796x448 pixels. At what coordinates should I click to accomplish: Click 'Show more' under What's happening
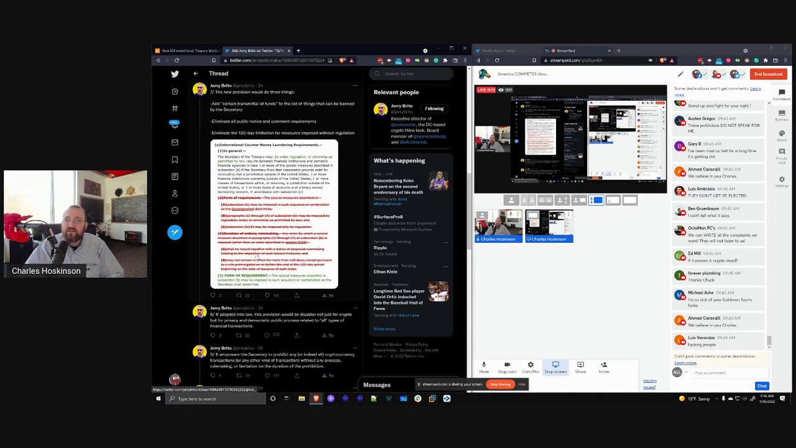point(384,329)
